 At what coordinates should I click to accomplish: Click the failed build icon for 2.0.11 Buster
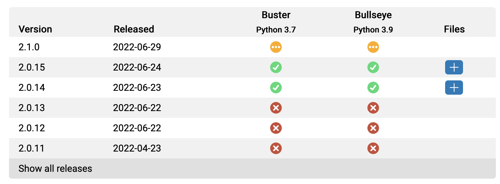click(276, 148)
